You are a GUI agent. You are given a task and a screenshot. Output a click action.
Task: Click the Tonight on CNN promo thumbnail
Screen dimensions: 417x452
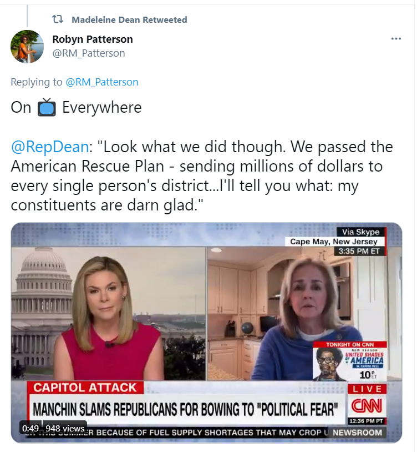pyautogui.click(x=350, y=361)
